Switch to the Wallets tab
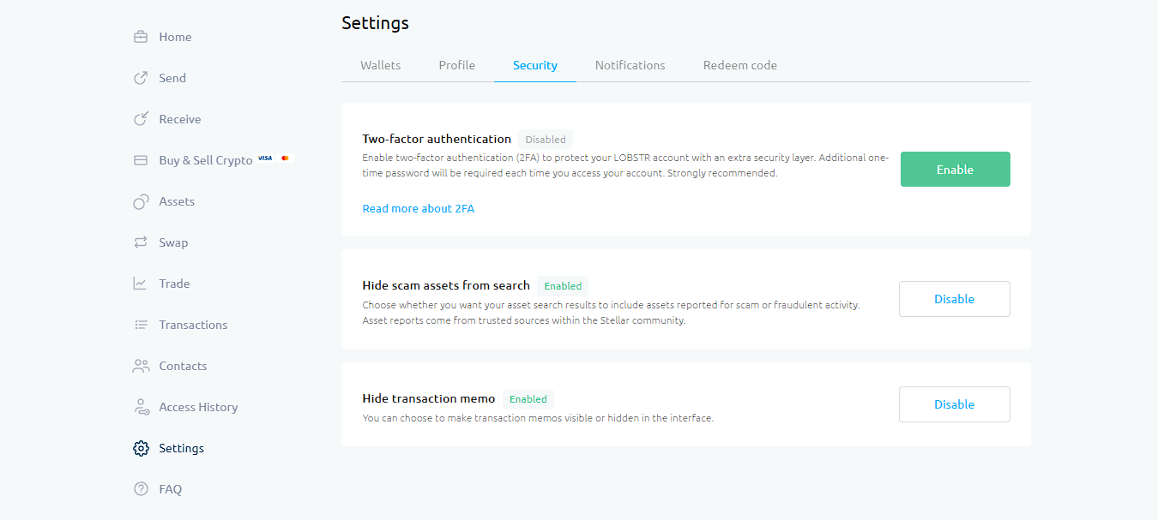Viewport: 1158px width, 520px height. pos(380,65)
